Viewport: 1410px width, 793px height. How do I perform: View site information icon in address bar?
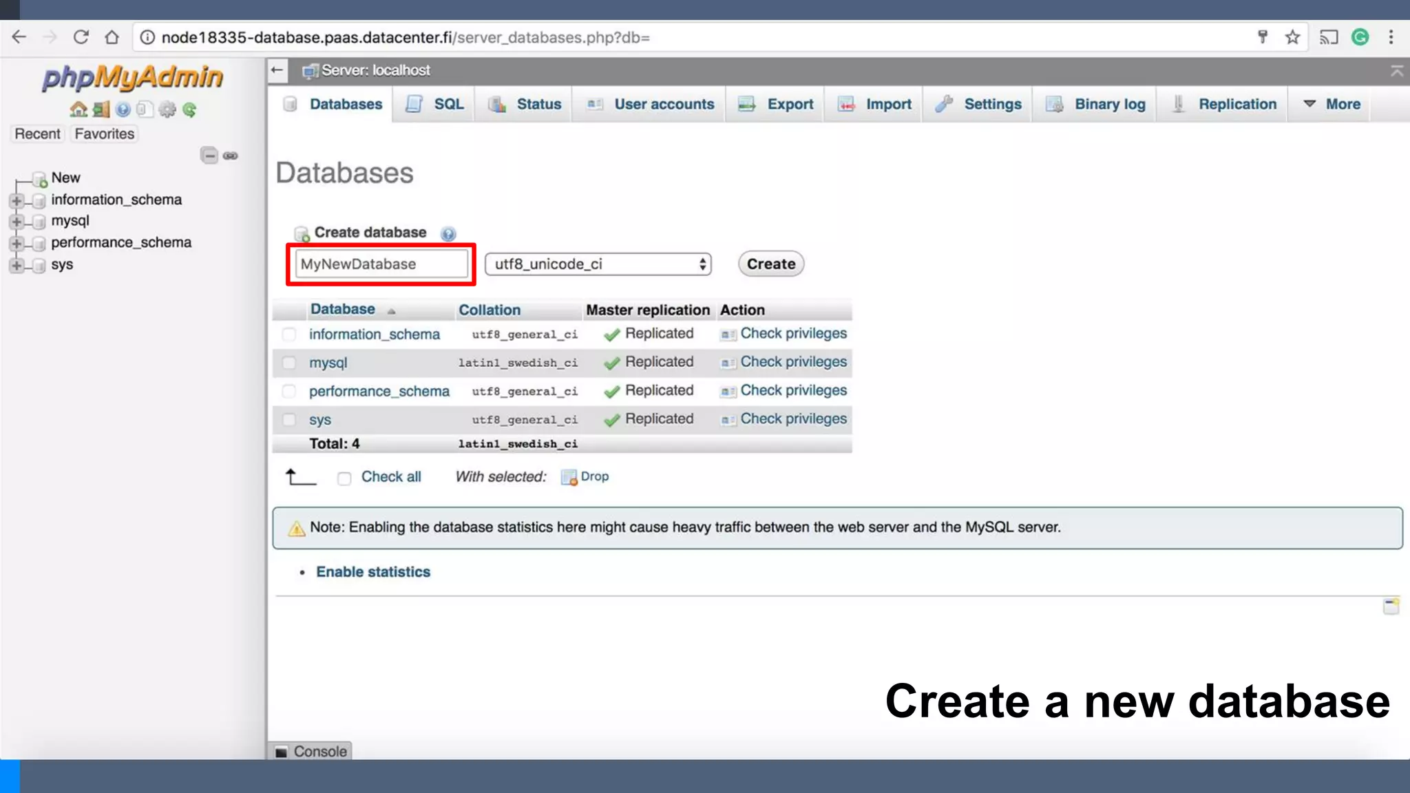pyautogui.click(x=147, y=37)
